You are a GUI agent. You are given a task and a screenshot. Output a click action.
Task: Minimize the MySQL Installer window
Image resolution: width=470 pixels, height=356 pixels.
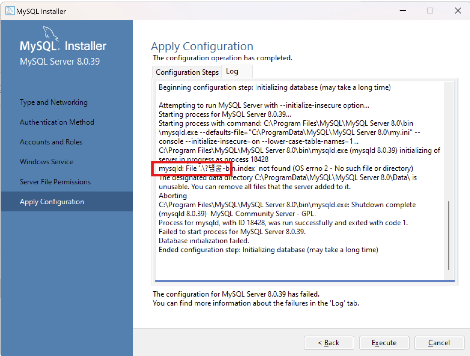coord(403,11)
